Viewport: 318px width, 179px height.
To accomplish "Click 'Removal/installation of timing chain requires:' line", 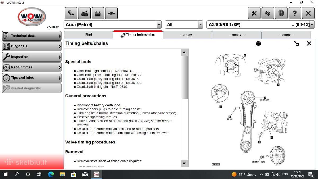I will pos(109,161).
